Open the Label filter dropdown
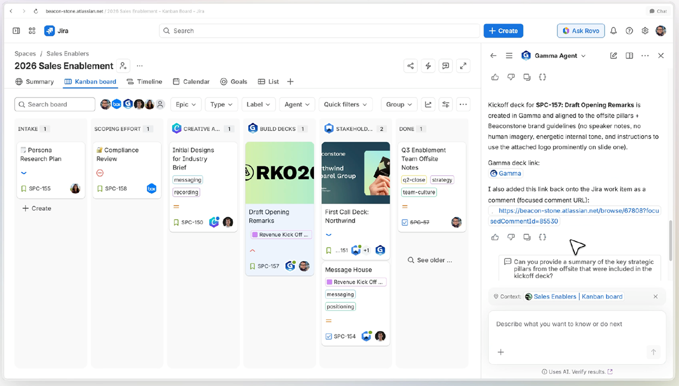 [x=259, y=104]
